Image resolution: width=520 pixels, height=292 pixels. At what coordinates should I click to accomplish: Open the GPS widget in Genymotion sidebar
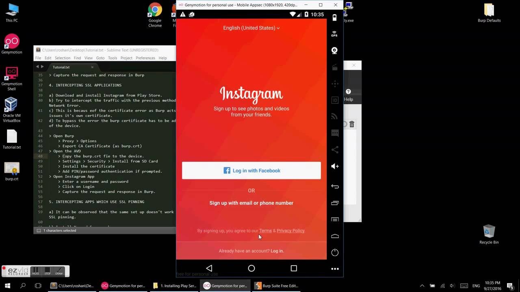click(x=334, y=34)
